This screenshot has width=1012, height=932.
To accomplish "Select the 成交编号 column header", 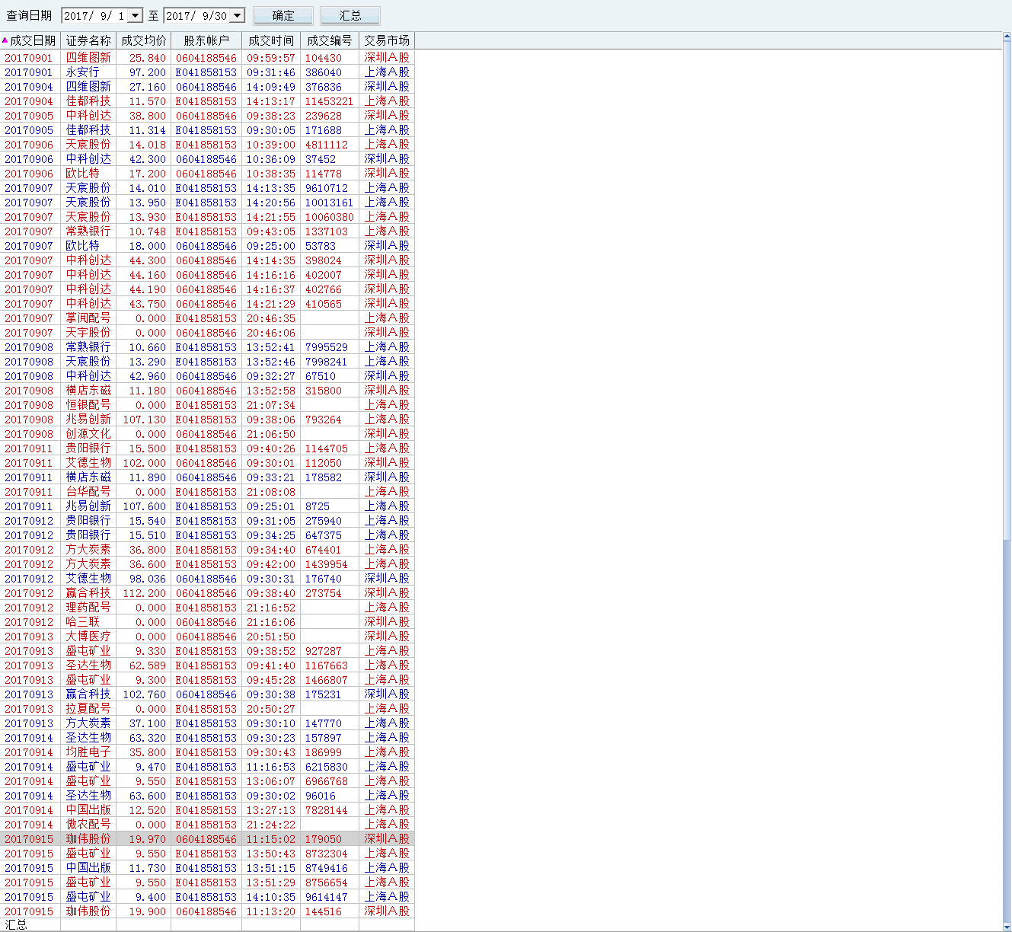I will 329,40.
